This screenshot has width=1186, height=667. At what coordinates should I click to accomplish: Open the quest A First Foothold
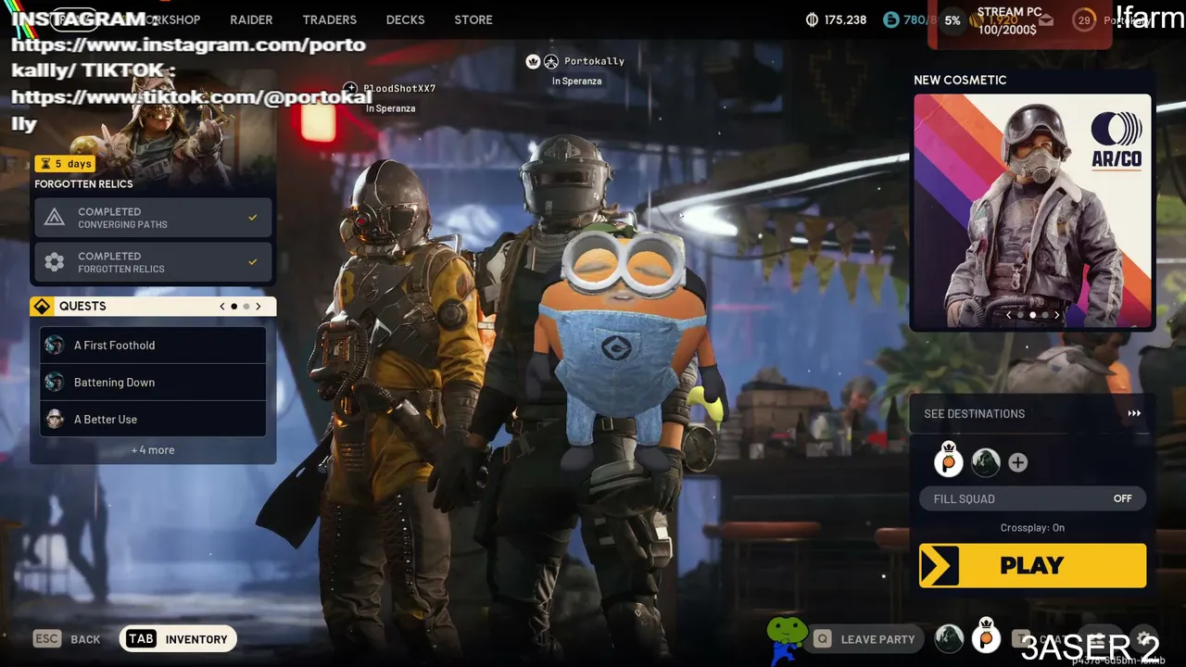[x=153, y=346]
